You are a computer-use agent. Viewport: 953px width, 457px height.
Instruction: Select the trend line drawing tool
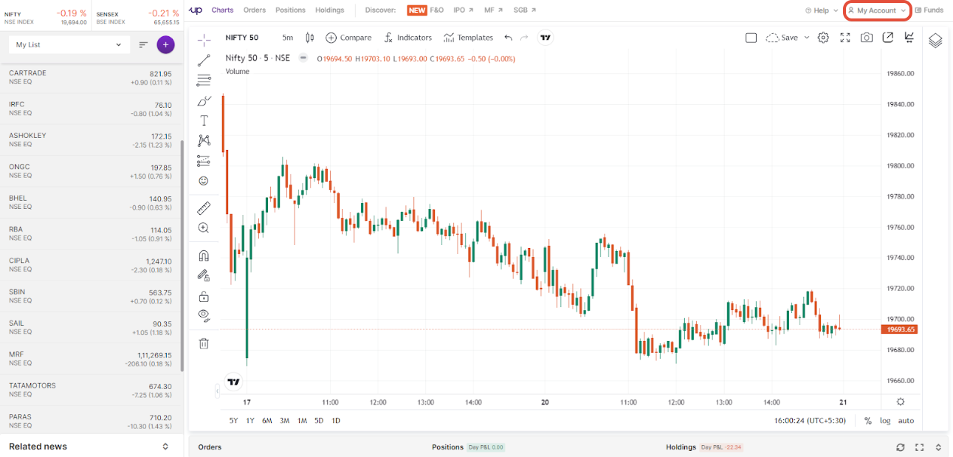(x=204, y=61)
